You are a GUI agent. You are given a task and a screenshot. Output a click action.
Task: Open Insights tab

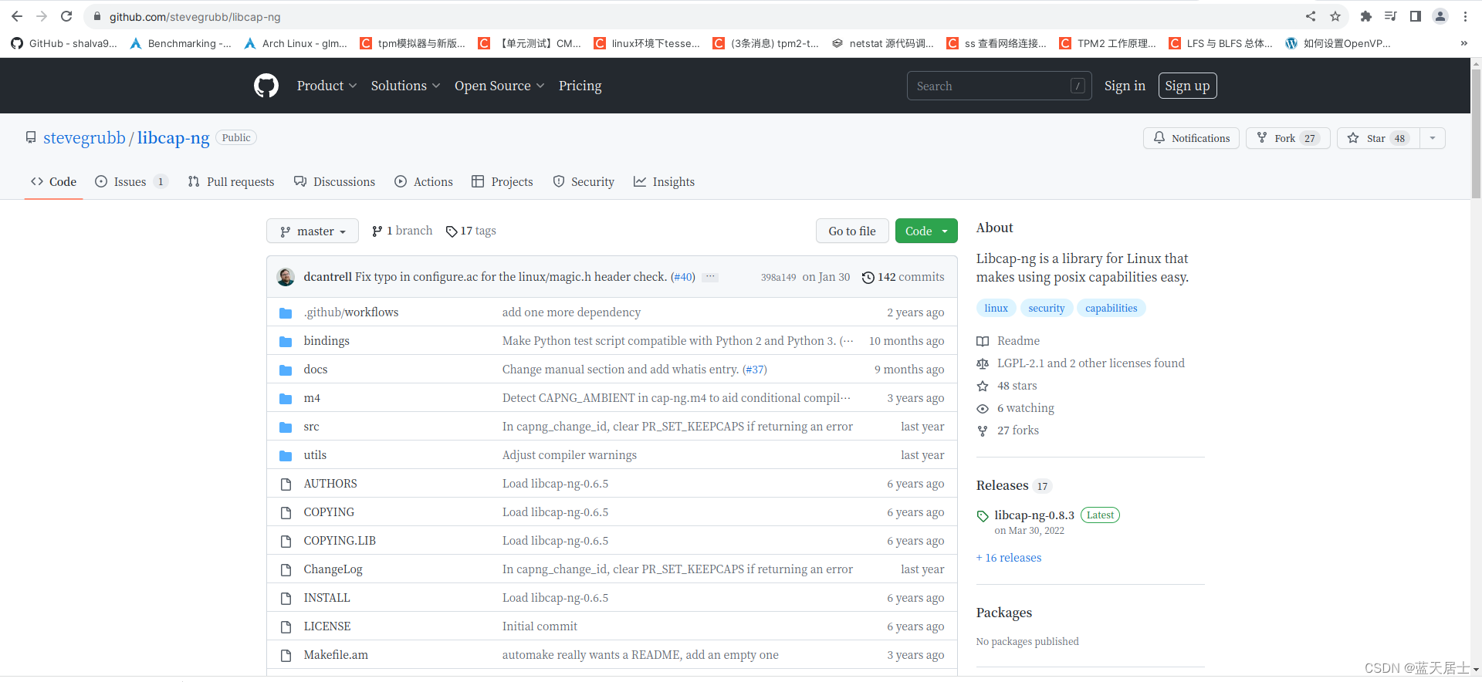pos(664,181)
